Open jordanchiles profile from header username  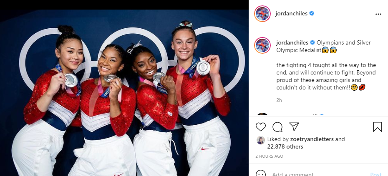pos(291,14)
